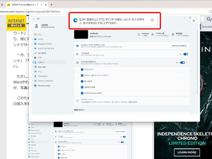Image resolution: width=212 pixels, height=159 pixels.
Task: Uncheck 個人用設定 checkbox in the enlarged image
Action: [x=82, y=81]
